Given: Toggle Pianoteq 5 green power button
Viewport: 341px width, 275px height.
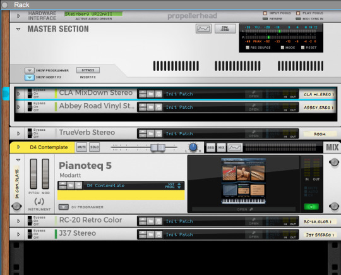Looking at the screenshot, I should [x=311, y=207].
